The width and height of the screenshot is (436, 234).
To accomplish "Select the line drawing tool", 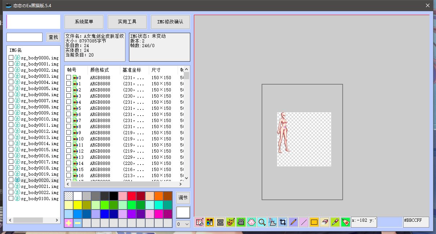I will click(304, 222).
